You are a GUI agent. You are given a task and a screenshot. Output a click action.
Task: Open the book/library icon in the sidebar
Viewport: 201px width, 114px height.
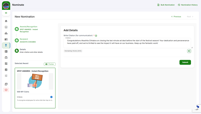(x=6, y=39)
